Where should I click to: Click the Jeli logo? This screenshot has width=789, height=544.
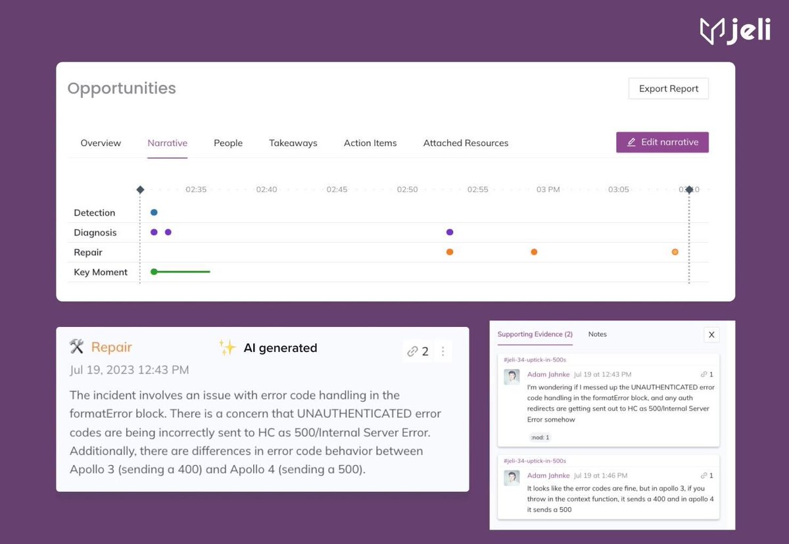[x=734, y=31]
